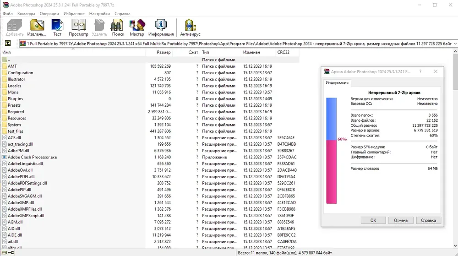Launch the Wizard (Мастер) tool
Image resolution: width=458 pixels, height=256 pixels.
[x=136, y=28]
